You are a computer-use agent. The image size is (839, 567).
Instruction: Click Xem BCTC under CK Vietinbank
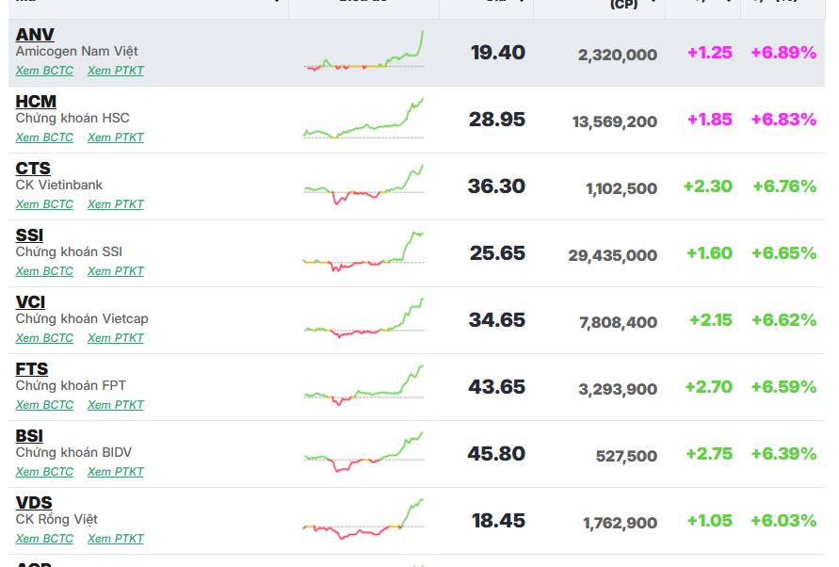pyautogui.click(x=44, y=204)
